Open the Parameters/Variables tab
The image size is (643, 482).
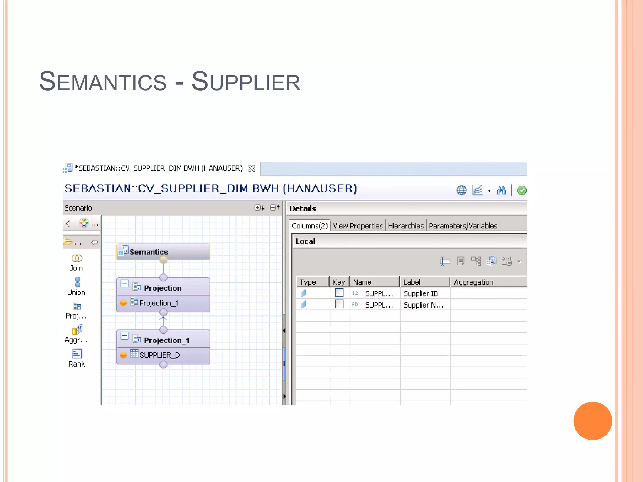click(x=463, y=226)
